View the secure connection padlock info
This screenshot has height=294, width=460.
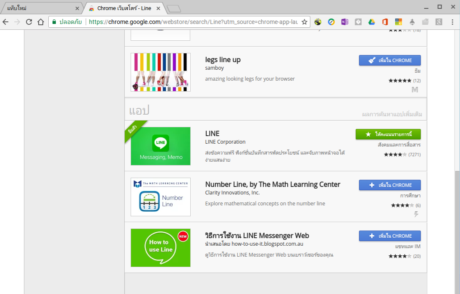pos(54,22)
